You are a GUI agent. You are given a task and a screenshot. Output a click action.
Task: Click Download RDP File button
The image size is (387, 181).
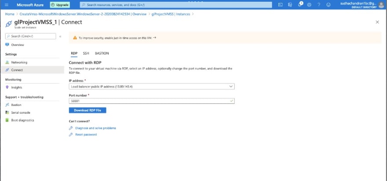(88, 110)
